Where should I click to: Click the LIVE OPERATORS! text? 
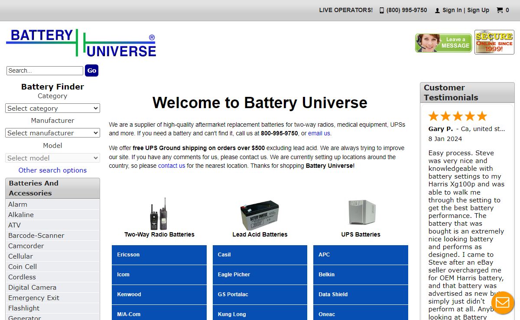click(x=346, y=10)
